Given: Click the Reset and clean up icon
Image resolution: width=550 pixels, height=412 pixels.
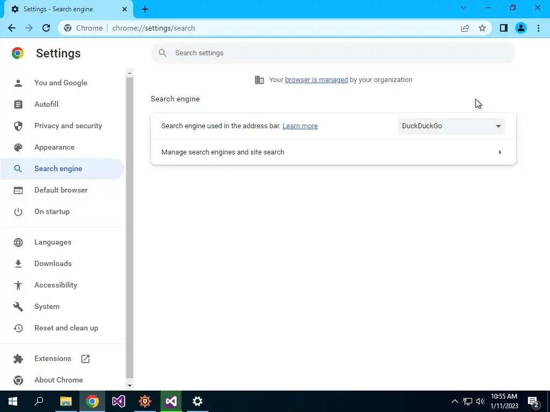Looking at the screenshot, I should (18, 328).
